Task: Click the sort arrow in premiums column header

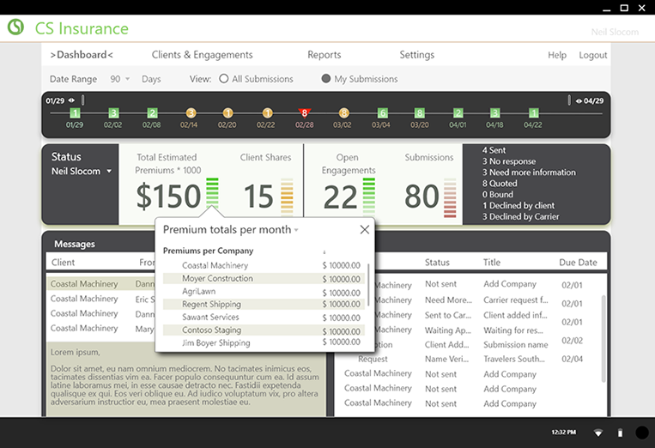Action: click(x=324, y=251)
